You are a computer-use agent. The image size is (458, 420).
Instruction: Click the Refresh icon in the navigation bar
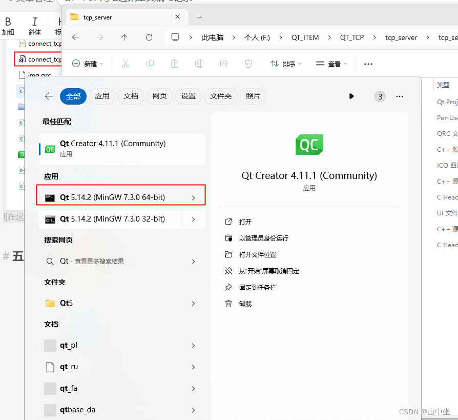pyautogui.click(x=149, y=37)
